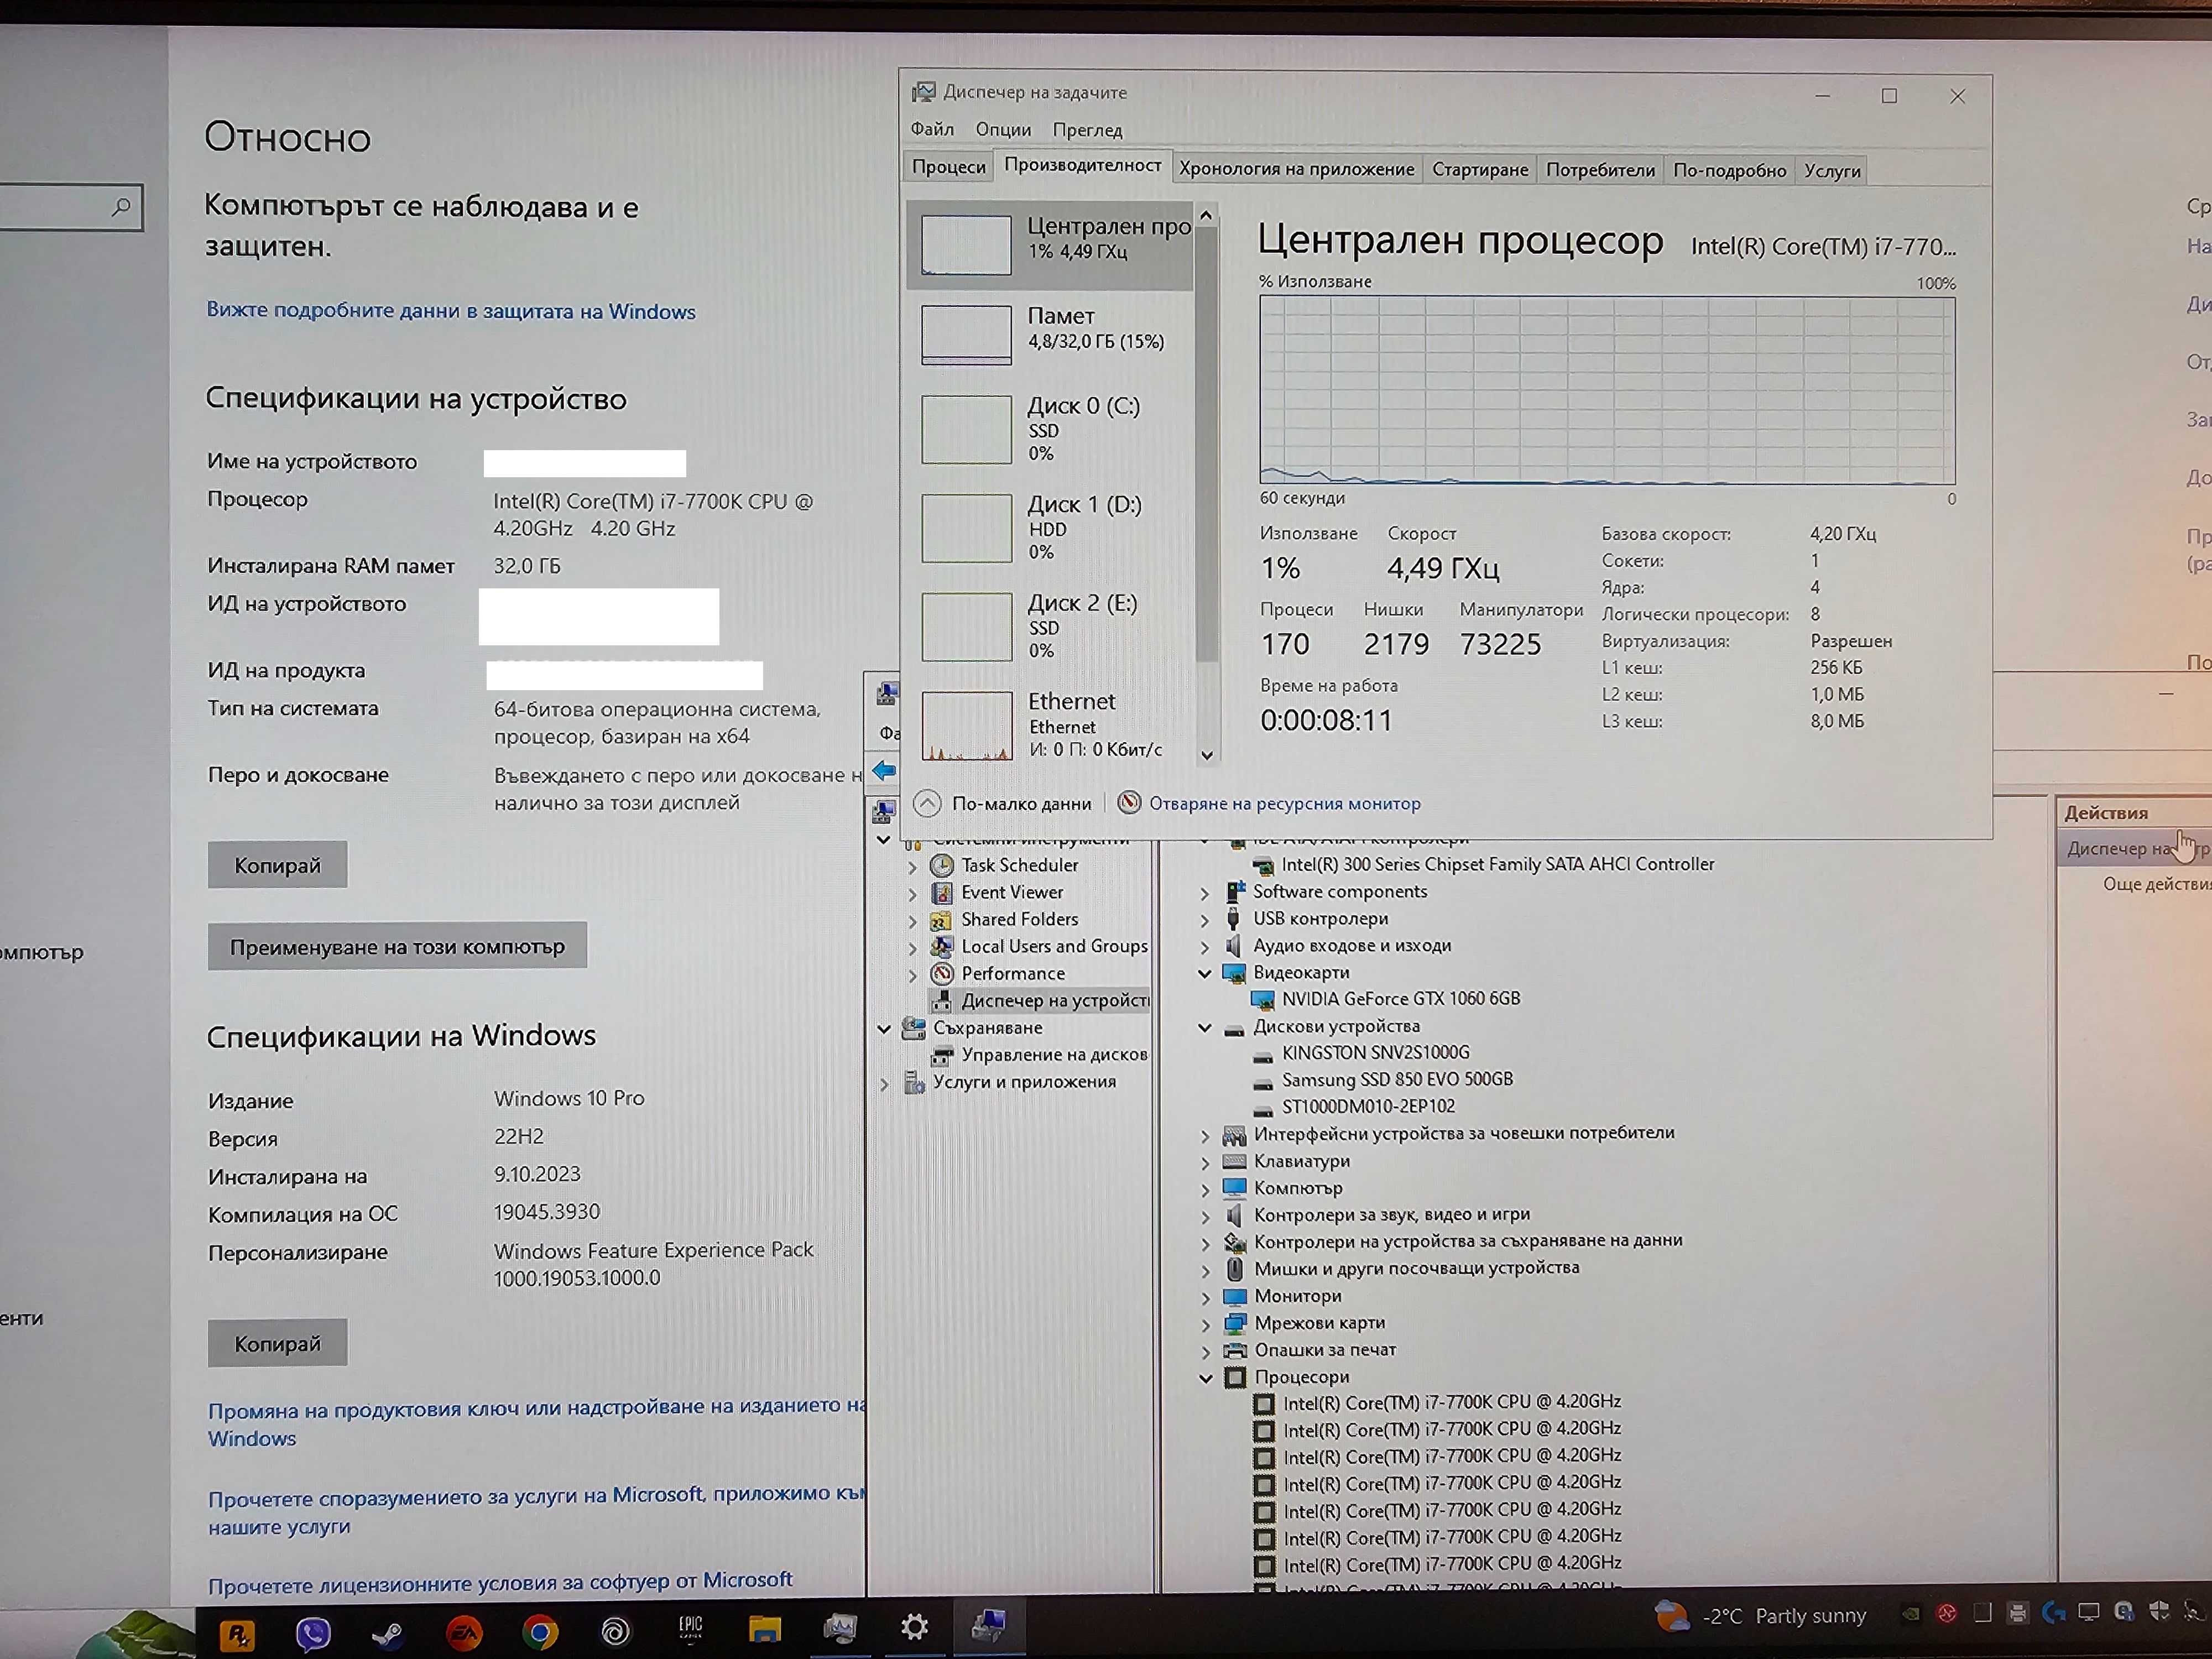Click back arrow in Computer Management toolbar
Screen dimensions: 2212x1659
tap(884, 771)
